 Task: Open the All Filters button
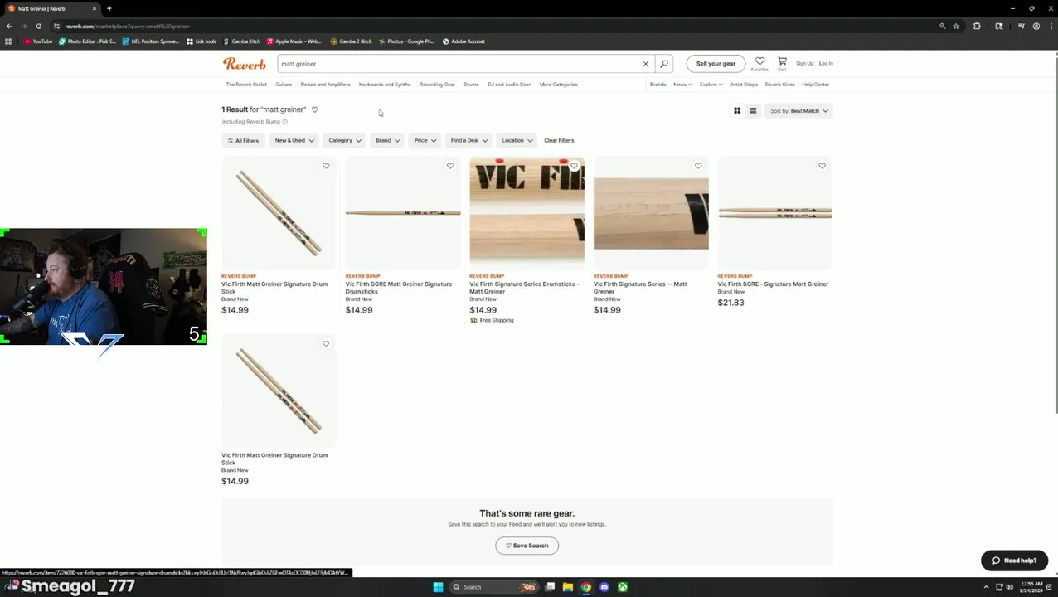coord(243,140)
